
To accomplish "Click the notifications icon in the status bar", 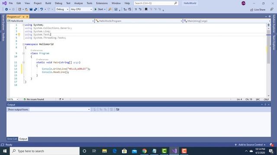I will (272, 145).
